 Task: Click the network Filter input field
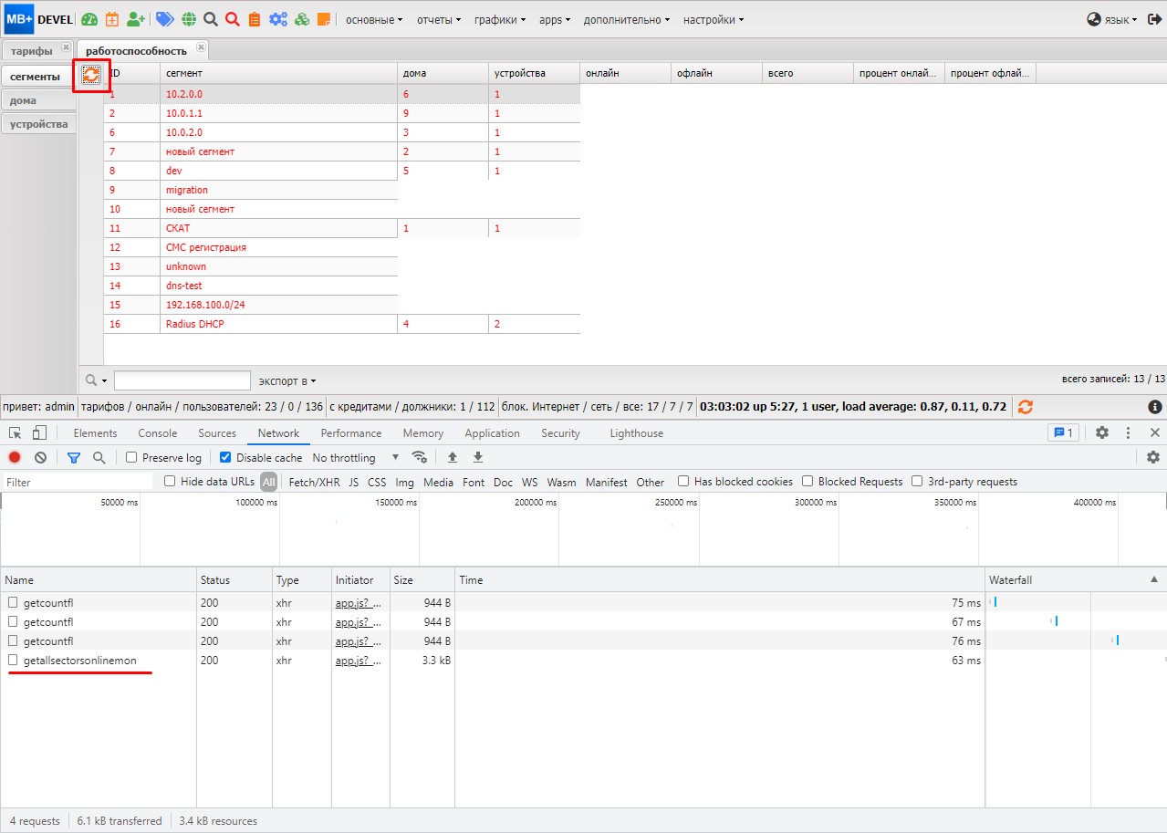[78, 482]
